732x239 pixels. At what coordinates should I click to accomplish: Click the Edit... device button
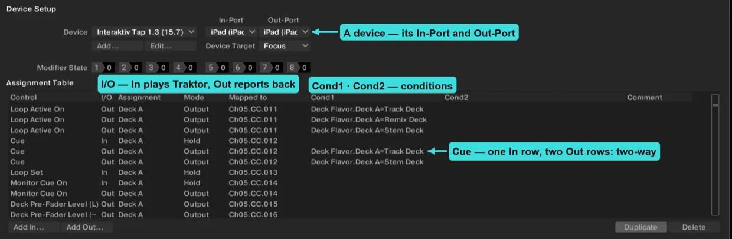pos(170,46)
